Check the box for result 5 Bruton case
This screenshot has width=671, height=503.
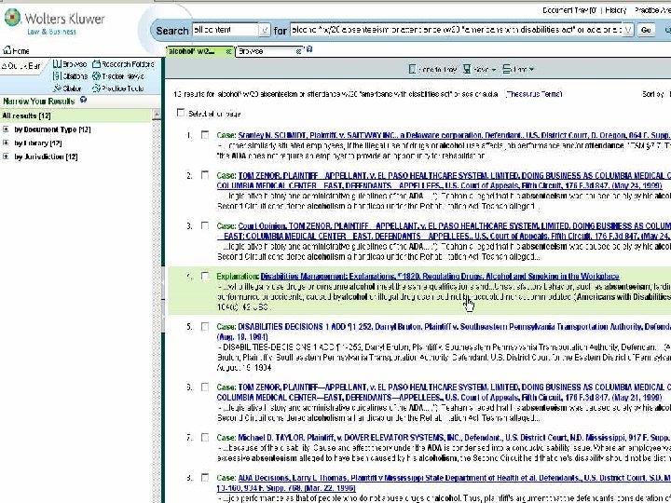pyautogui.click(x=205, y=327)
